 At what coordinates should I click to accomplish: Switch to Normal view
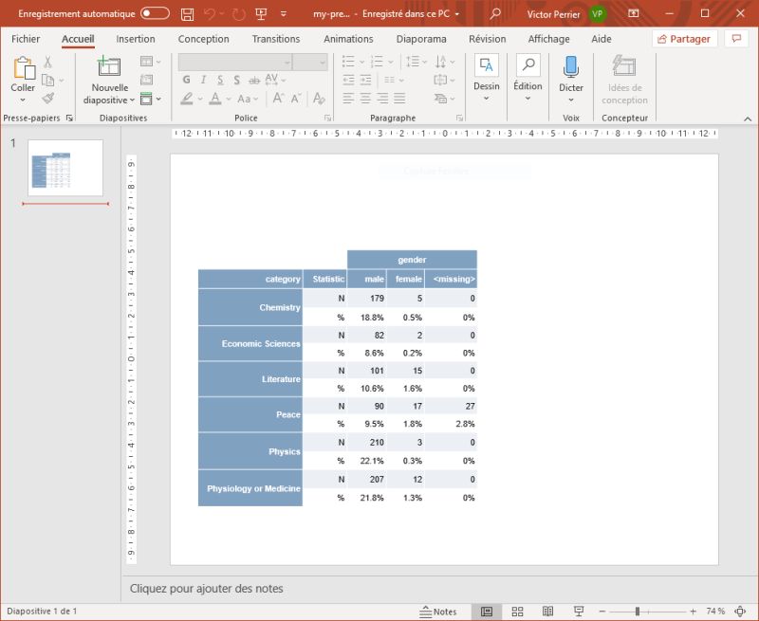point(487,612)
